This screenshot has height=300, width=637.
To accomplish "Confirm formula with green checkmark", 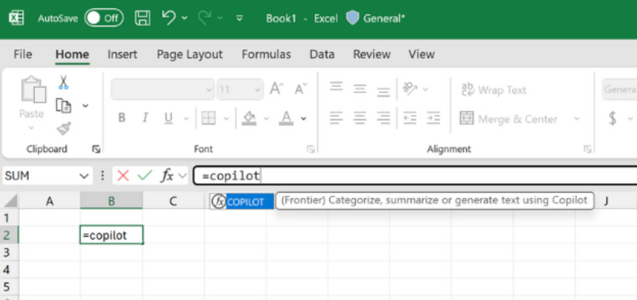I will [145, 176].
